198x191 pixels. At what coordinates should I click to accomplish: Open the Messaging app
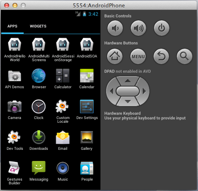(x=39, y=171)
